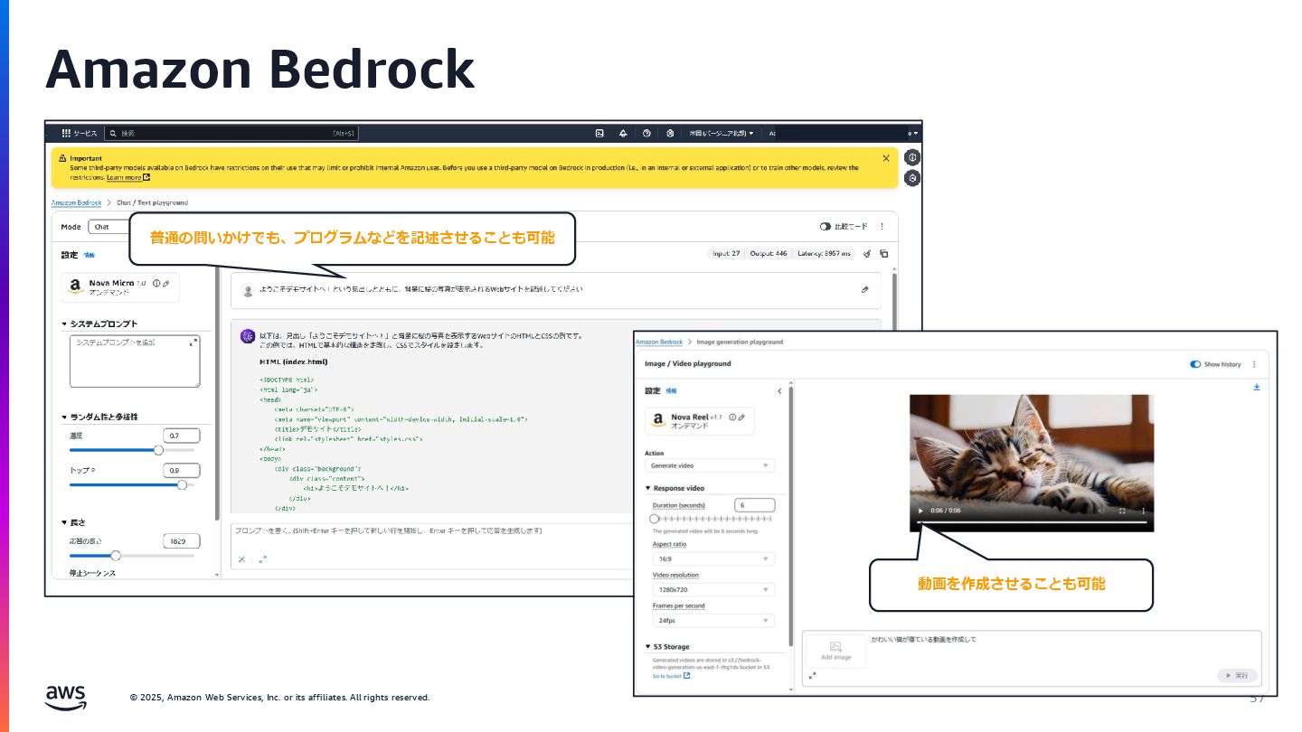Click the Top P value field 0.9
Image resolution: width=1302 pixels, height=732 pixels.
point(182,471)
